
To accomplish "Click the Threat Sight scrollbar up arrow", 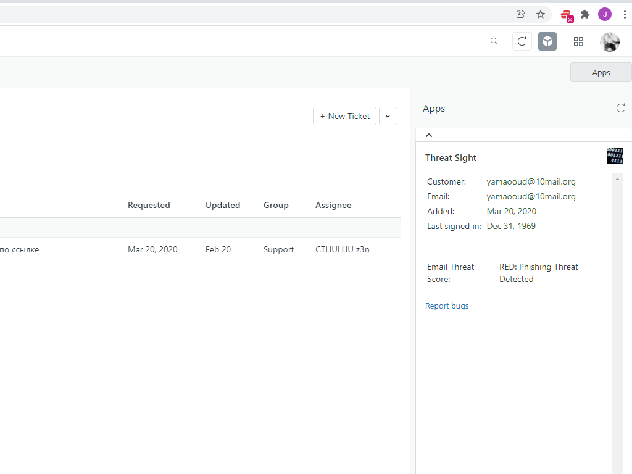I will point(618,179).
